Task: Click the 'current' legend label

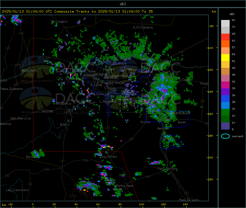Action: coord(238,136)
